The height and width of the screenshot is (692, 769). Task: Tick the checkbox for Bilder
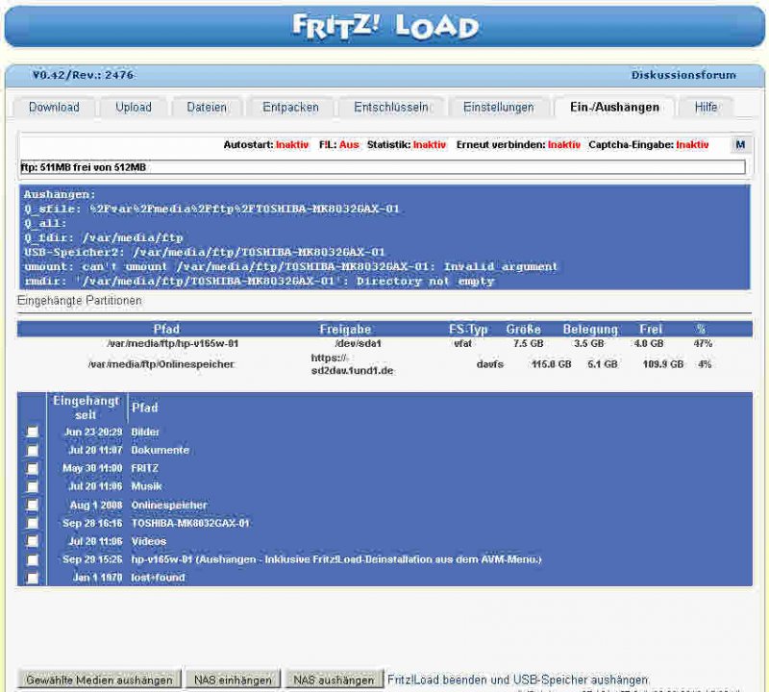pos(33,432)
